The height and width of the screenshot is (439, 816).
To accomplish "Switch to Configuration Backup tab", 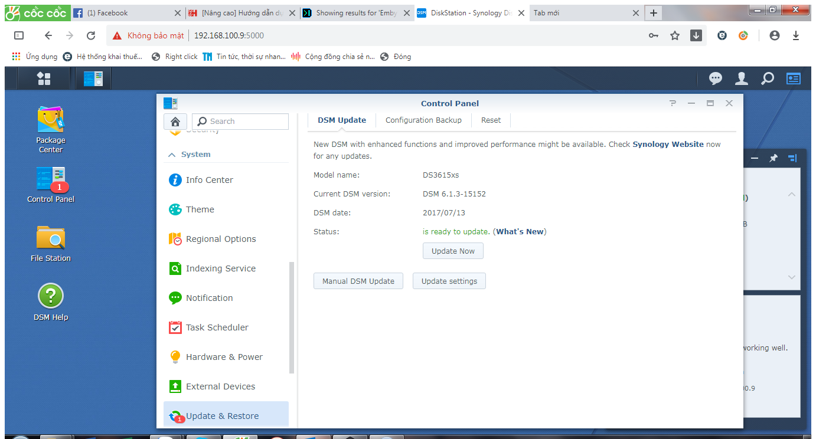I will (423, 120).
